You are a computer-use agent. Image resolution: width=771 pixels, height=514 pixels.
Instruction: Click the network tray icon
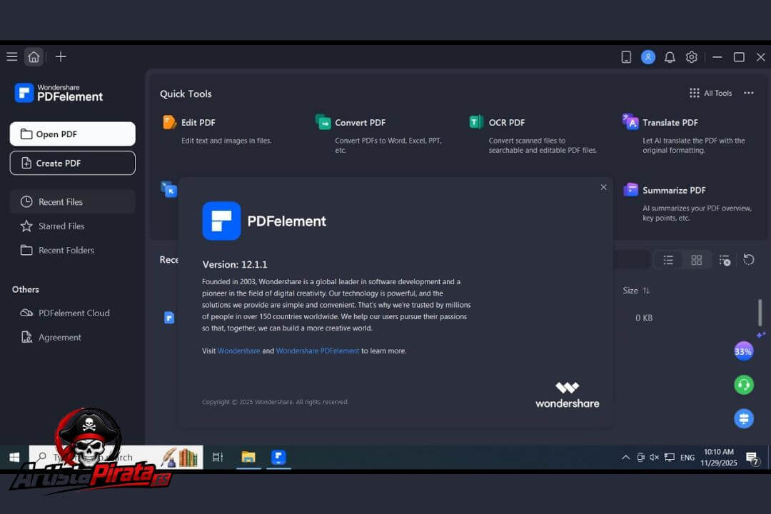pos(669,457)
